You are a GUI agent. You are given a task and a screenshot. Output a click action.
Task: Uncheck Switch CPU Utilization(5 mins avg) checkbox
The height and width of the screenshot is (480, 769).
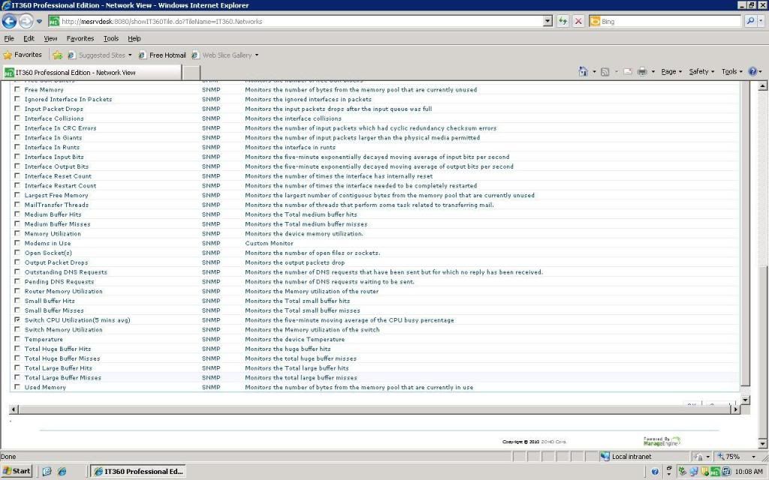(17, 319)
